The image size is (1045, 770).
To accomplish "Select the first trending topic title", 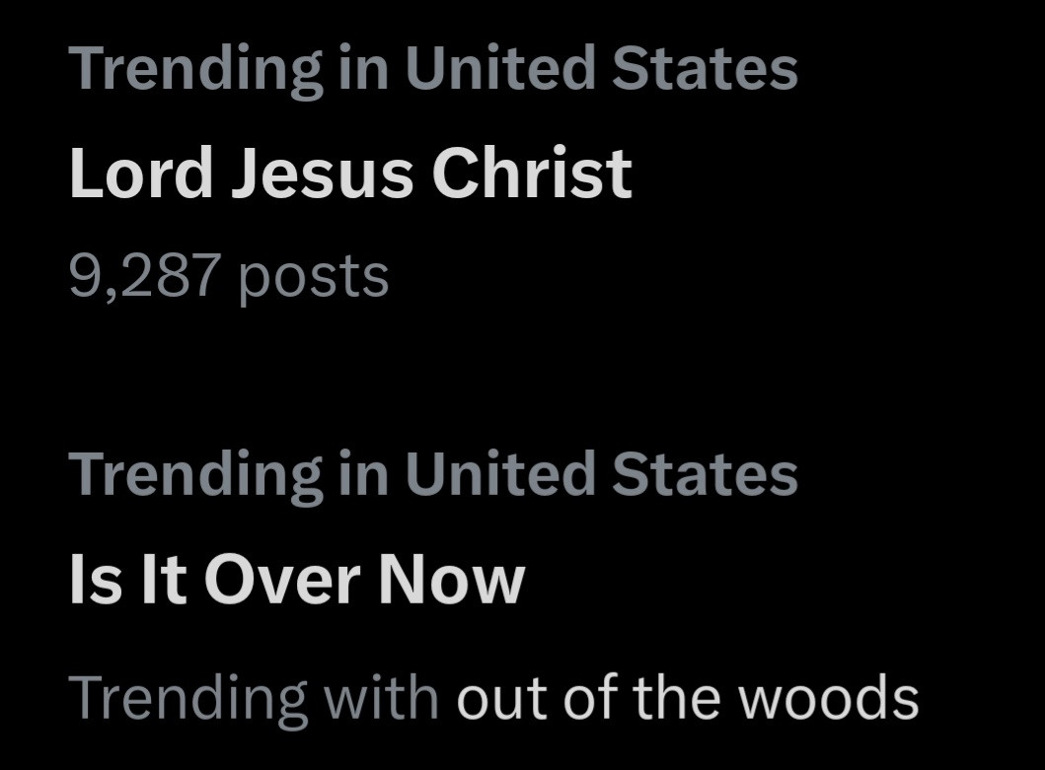I will 350,175.
